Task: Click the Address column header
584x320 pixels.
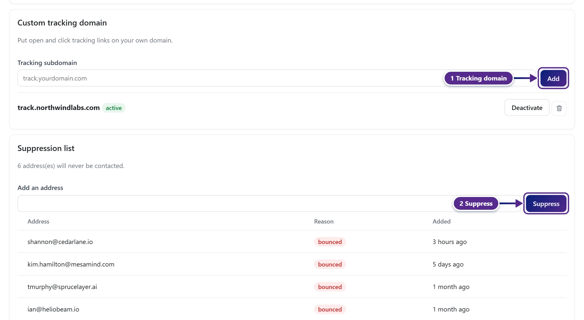Action: point(38,221)
